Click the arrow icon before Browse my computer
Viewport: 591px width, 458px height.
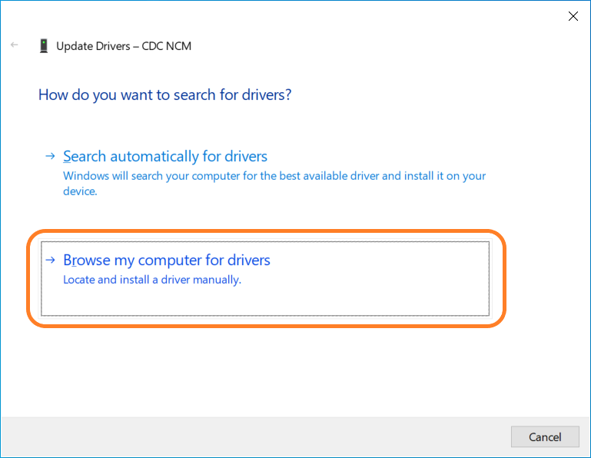50,260
